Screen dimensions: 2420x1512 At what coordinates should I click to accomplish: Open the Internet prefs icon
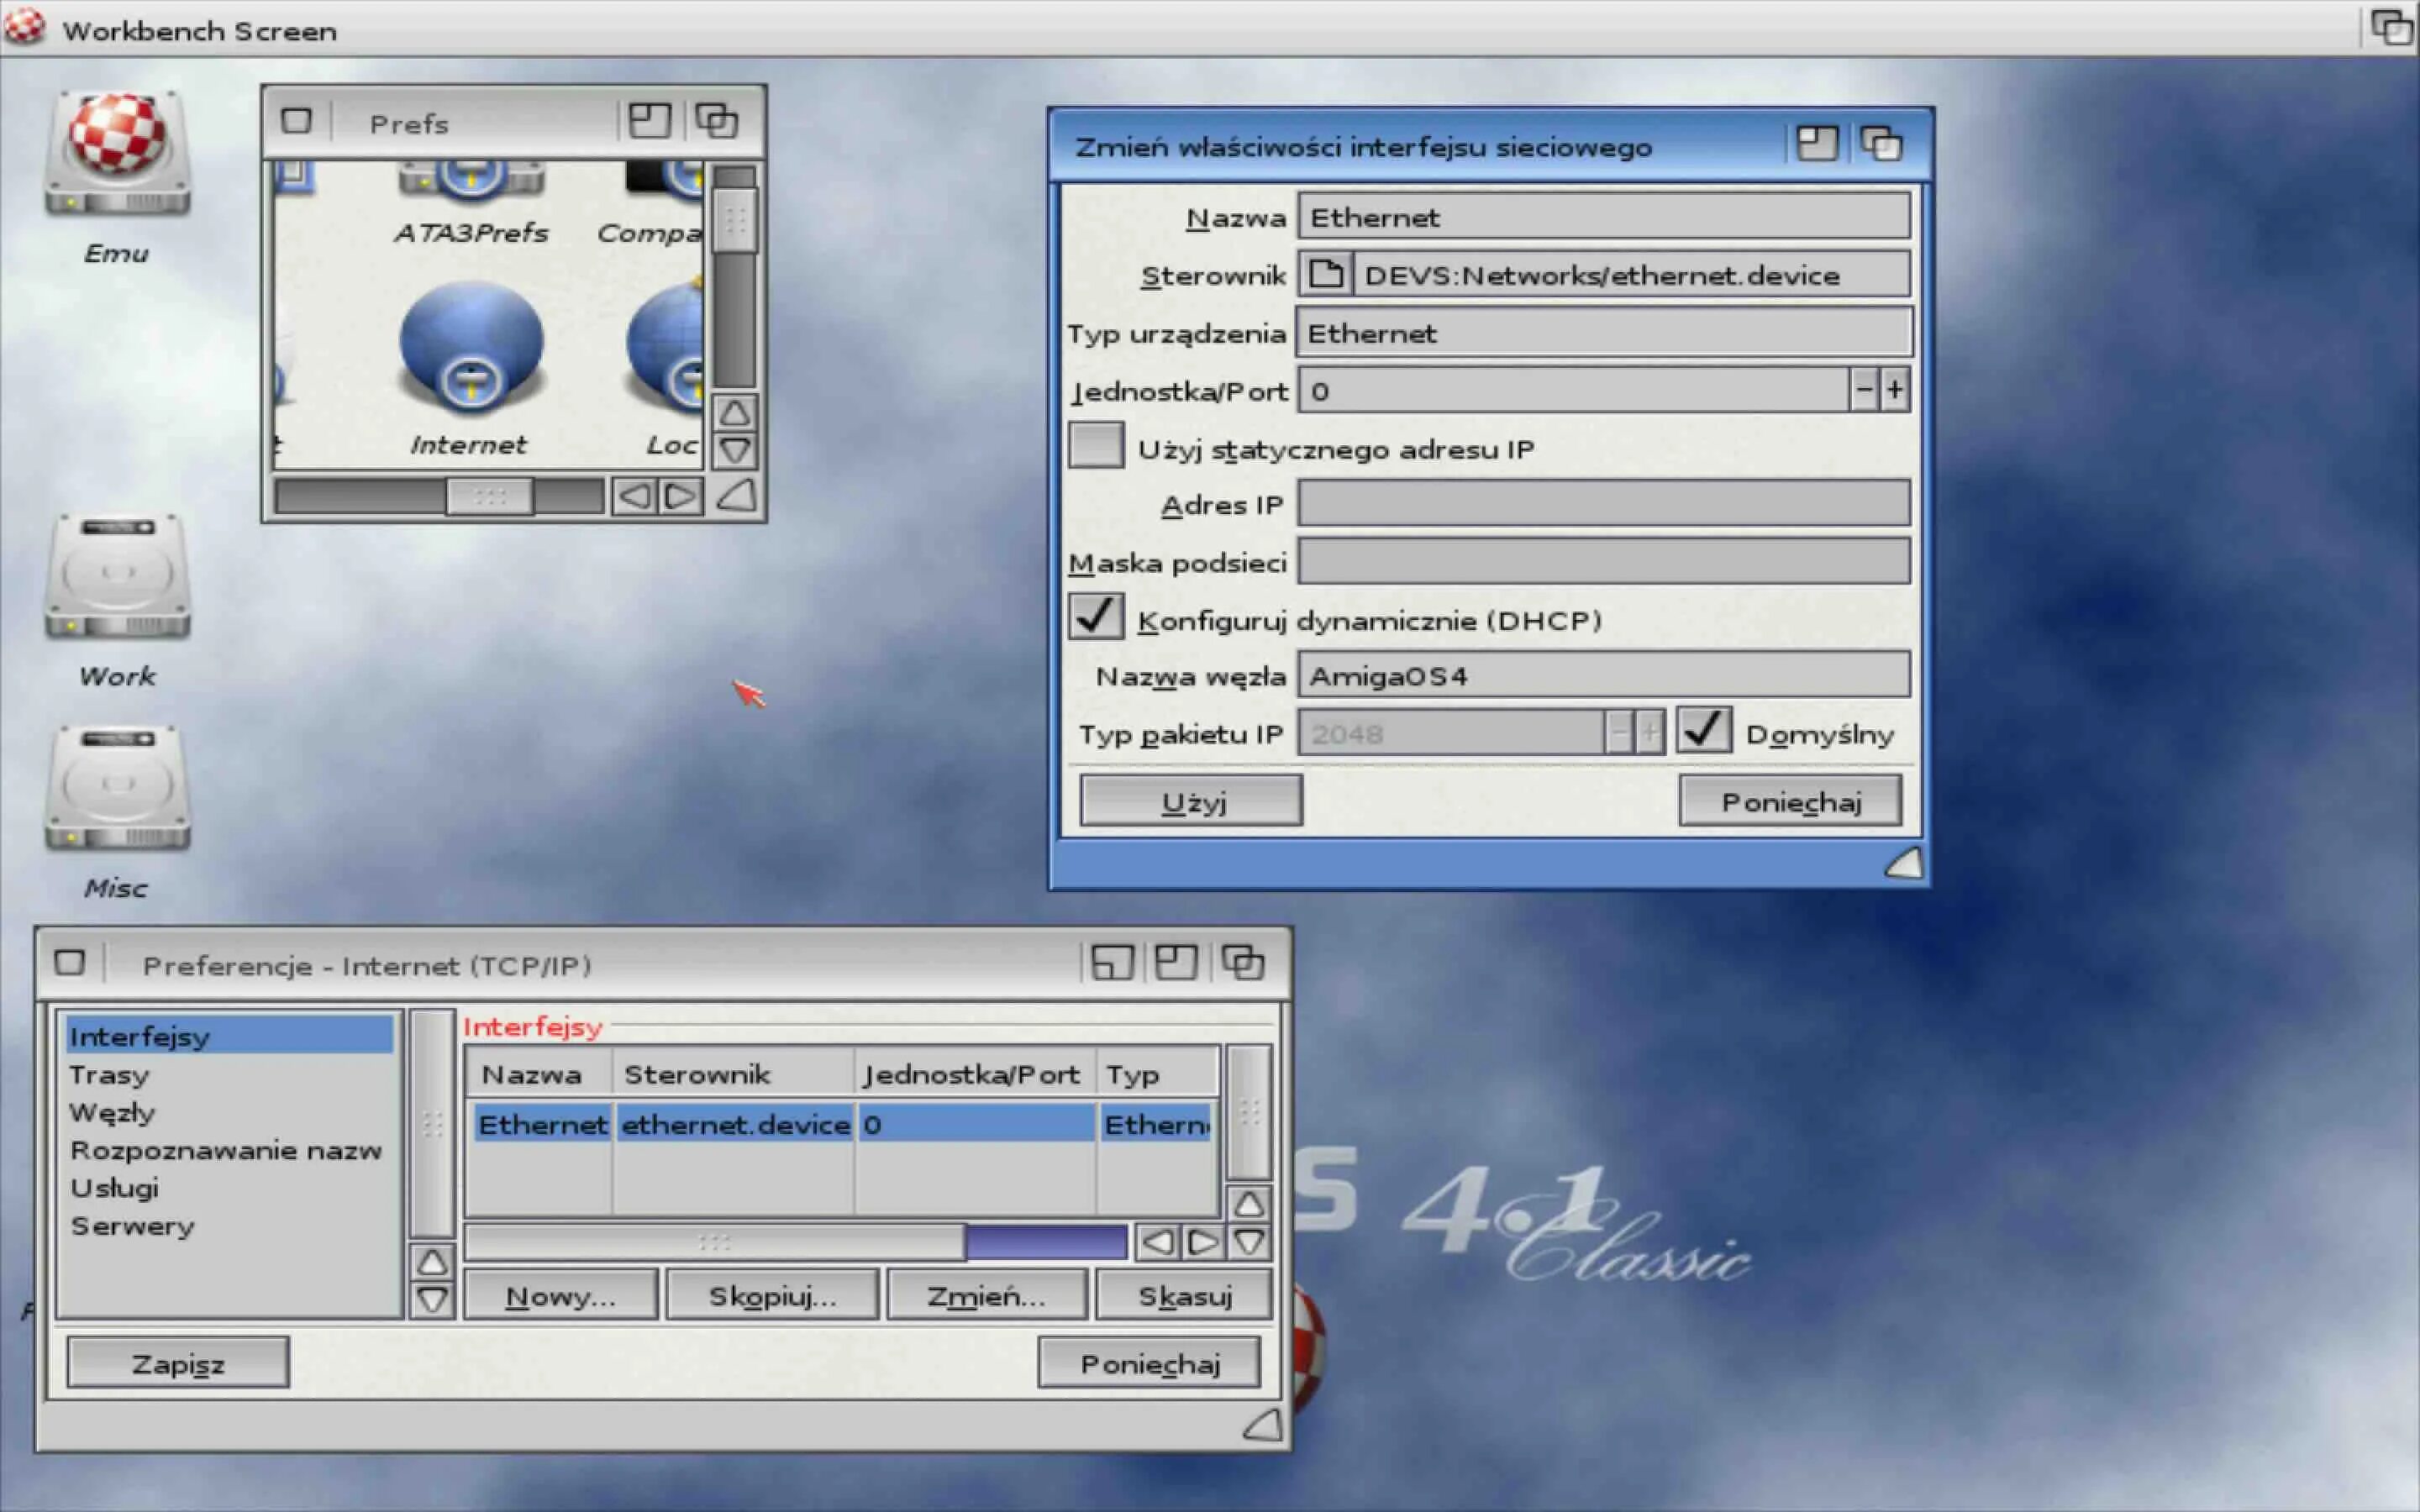(470, 348)
